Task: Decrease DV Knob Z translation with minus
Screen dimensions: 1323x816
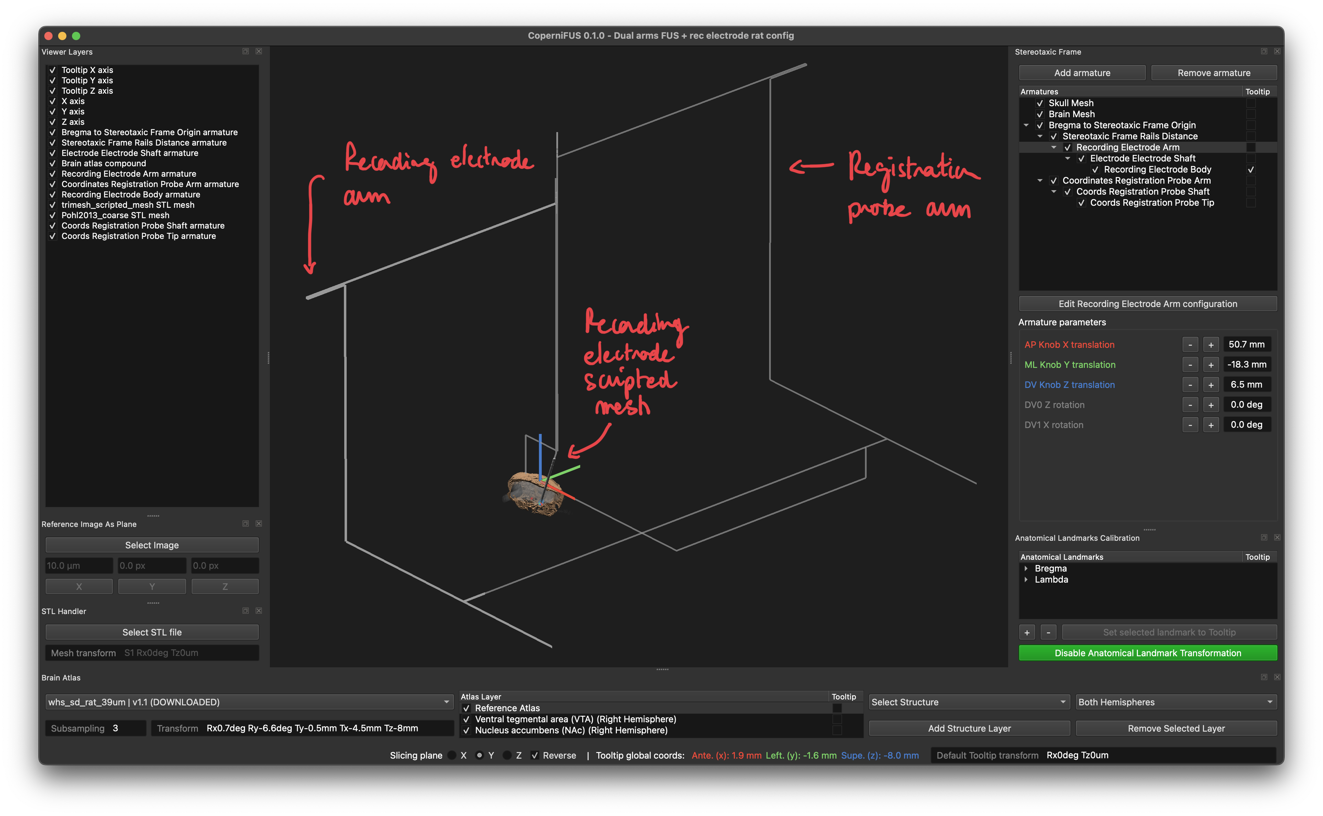Action: click(1190, 385)
